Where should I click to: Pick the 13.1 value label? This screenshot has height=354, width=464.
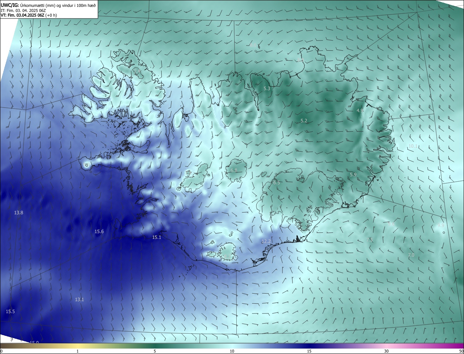[x=79, y=300]
